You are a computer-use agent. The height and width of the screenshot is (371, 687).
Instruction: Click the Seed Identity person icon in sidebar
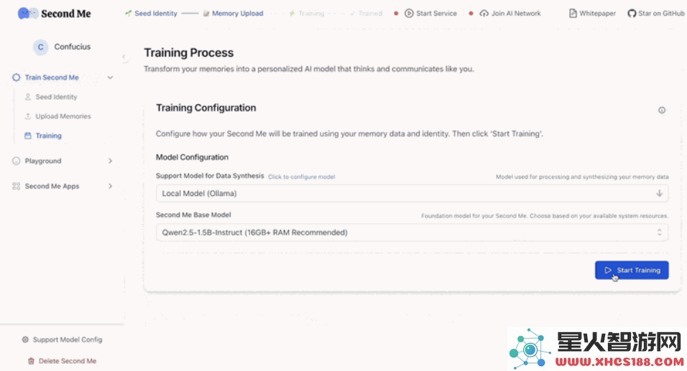[28, 97]
